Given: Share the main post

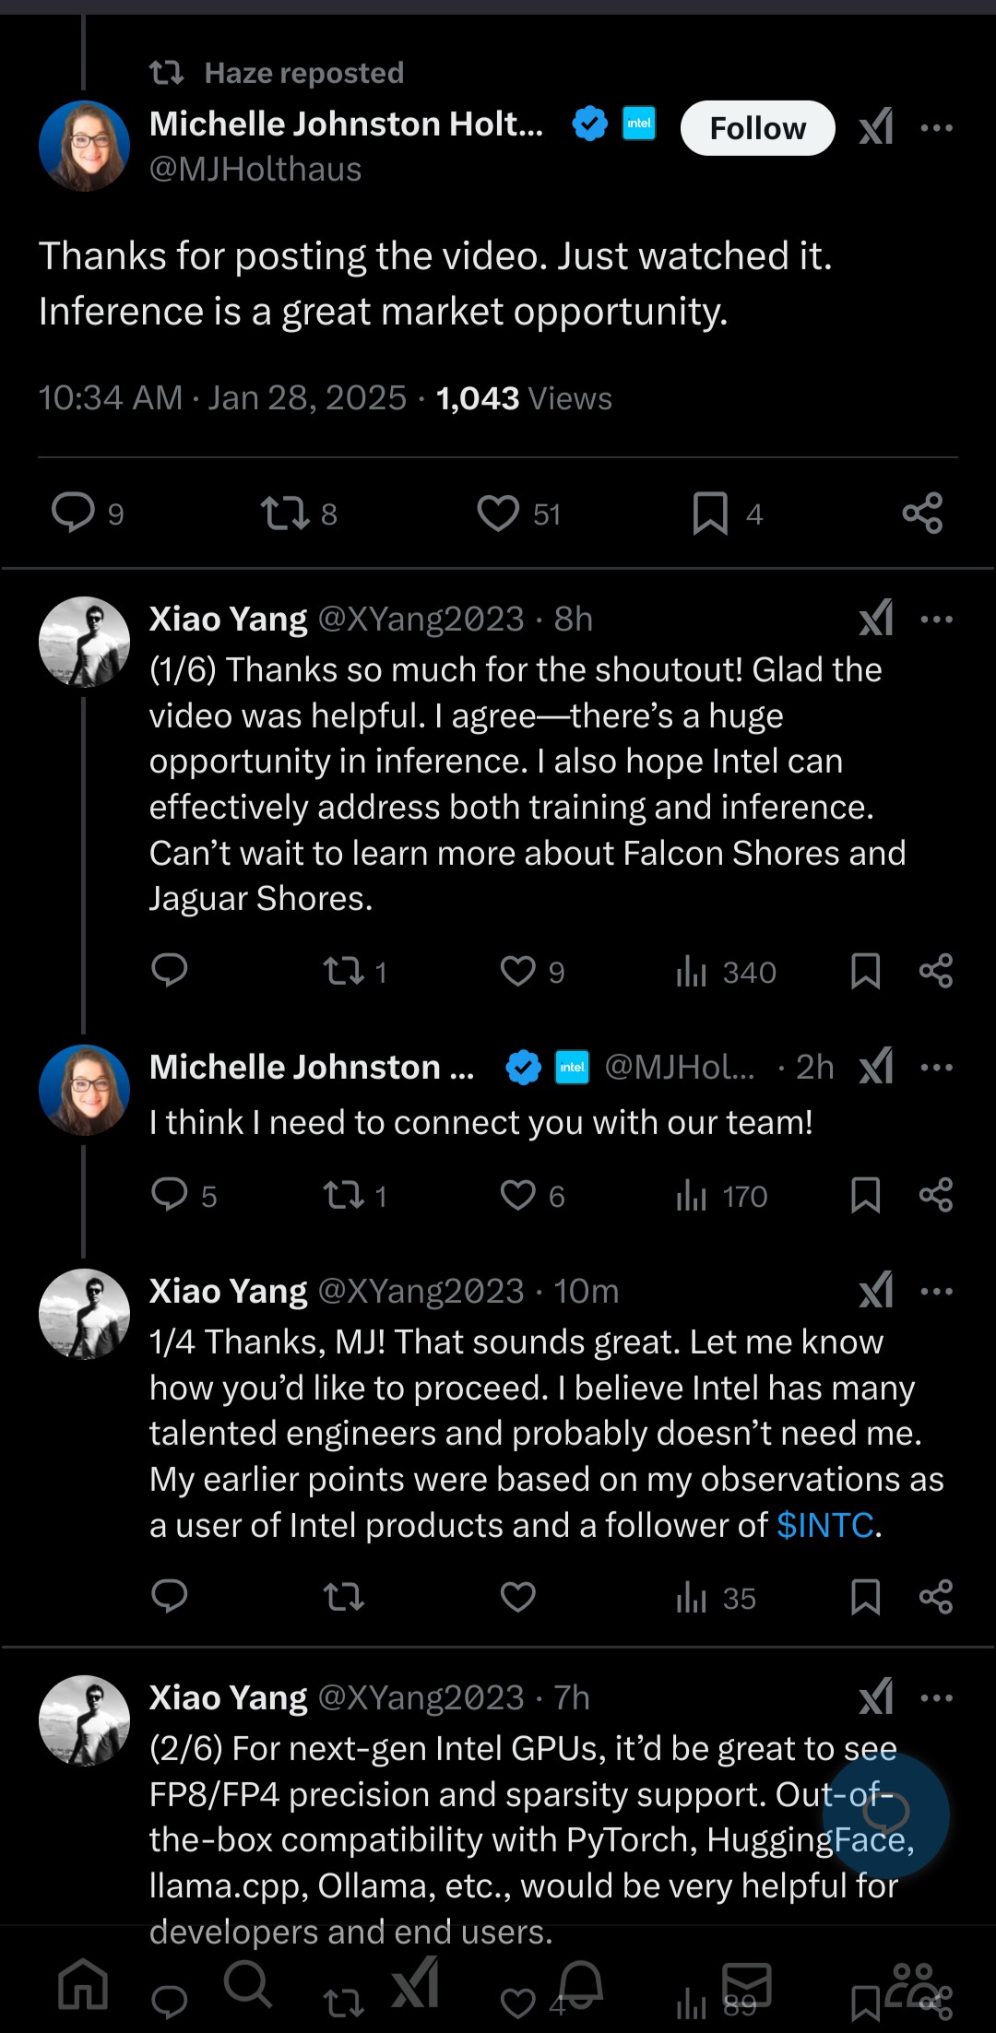Looking at the screenshot, I should [922, 513].
